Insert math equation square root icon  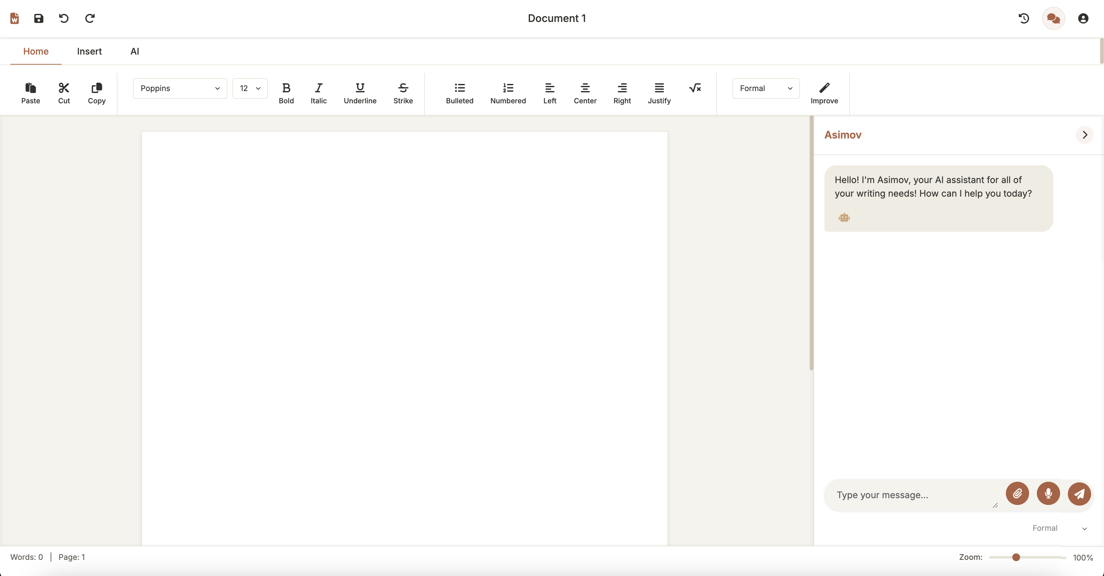click(x=695, y=88)
